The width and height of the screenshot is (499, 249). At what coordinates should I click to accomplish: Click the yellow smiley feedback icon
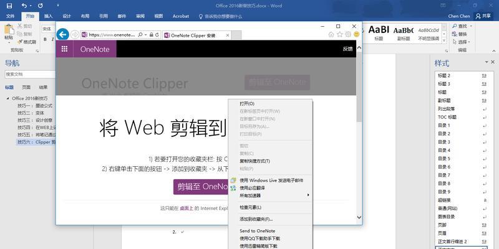(356, 34)
